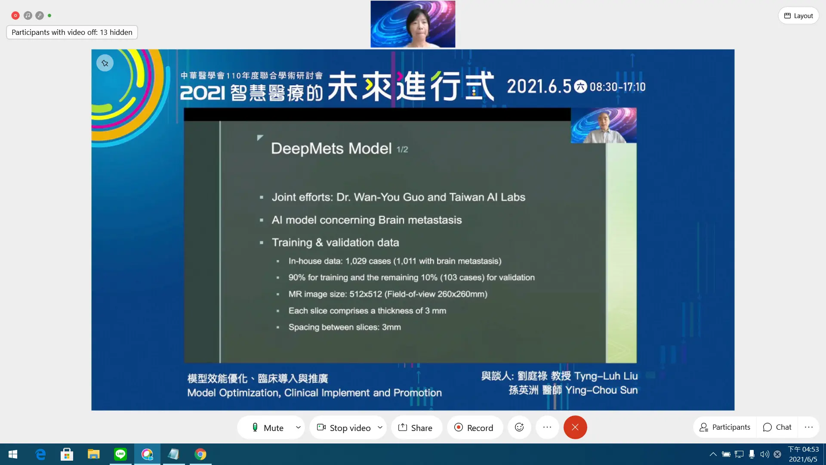Mute the microphone

coord(268,428)
